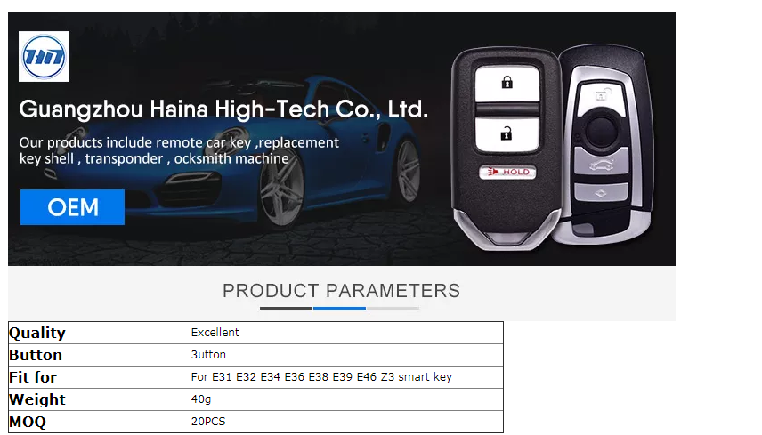Select the blue middle bar under Product Parameters
Screen dimensions: 762x435
pyautogui.click(x=339, y=308)
